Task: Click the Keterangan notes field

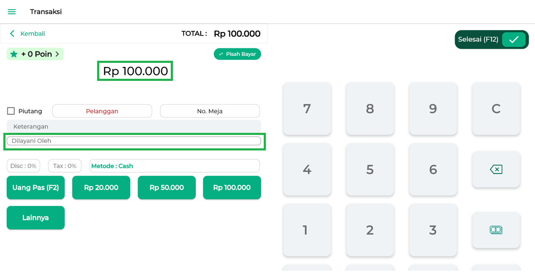Action: click(134, 127)
